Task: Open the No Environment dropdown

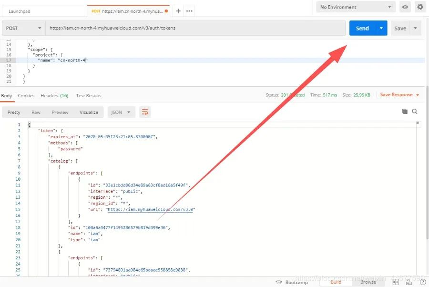Action: 356,7
